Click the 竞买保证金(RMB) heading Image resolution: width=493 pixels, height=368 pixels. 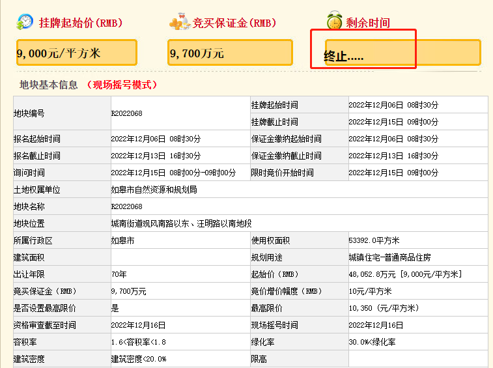pyautogui.click(x=234, y=23)
